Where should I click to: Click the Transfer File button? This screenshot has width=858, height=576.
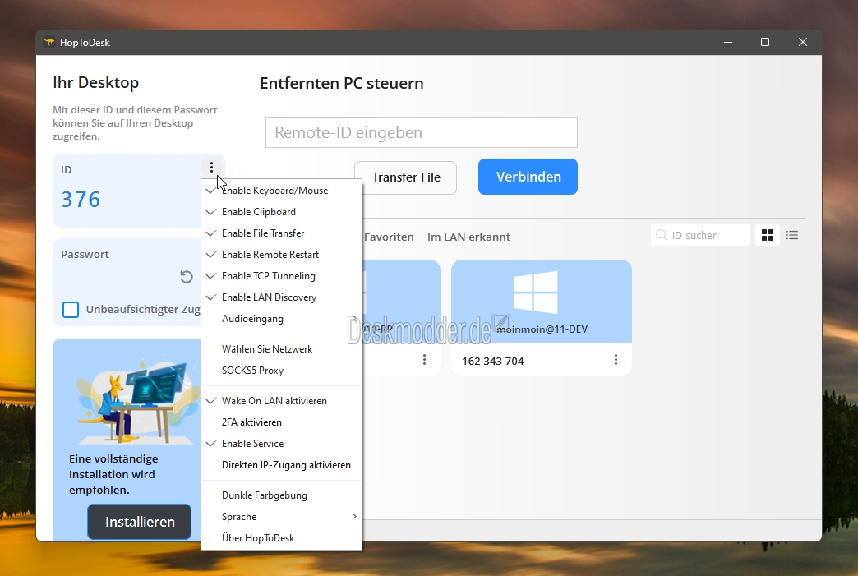[x=406, y=177]
